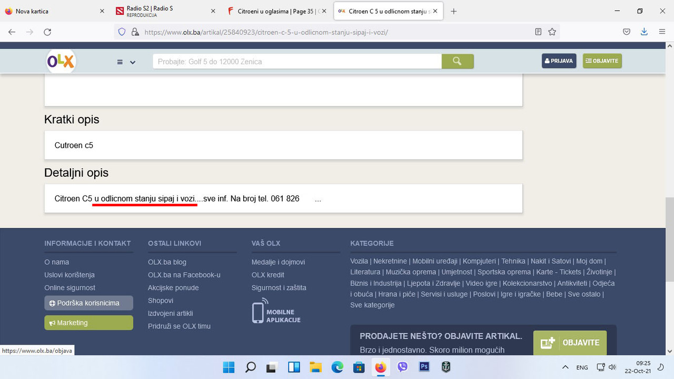Screen dimensions: 674x379
Task: Select the Citroen C 5 active tab
Action: click(389, 11)
